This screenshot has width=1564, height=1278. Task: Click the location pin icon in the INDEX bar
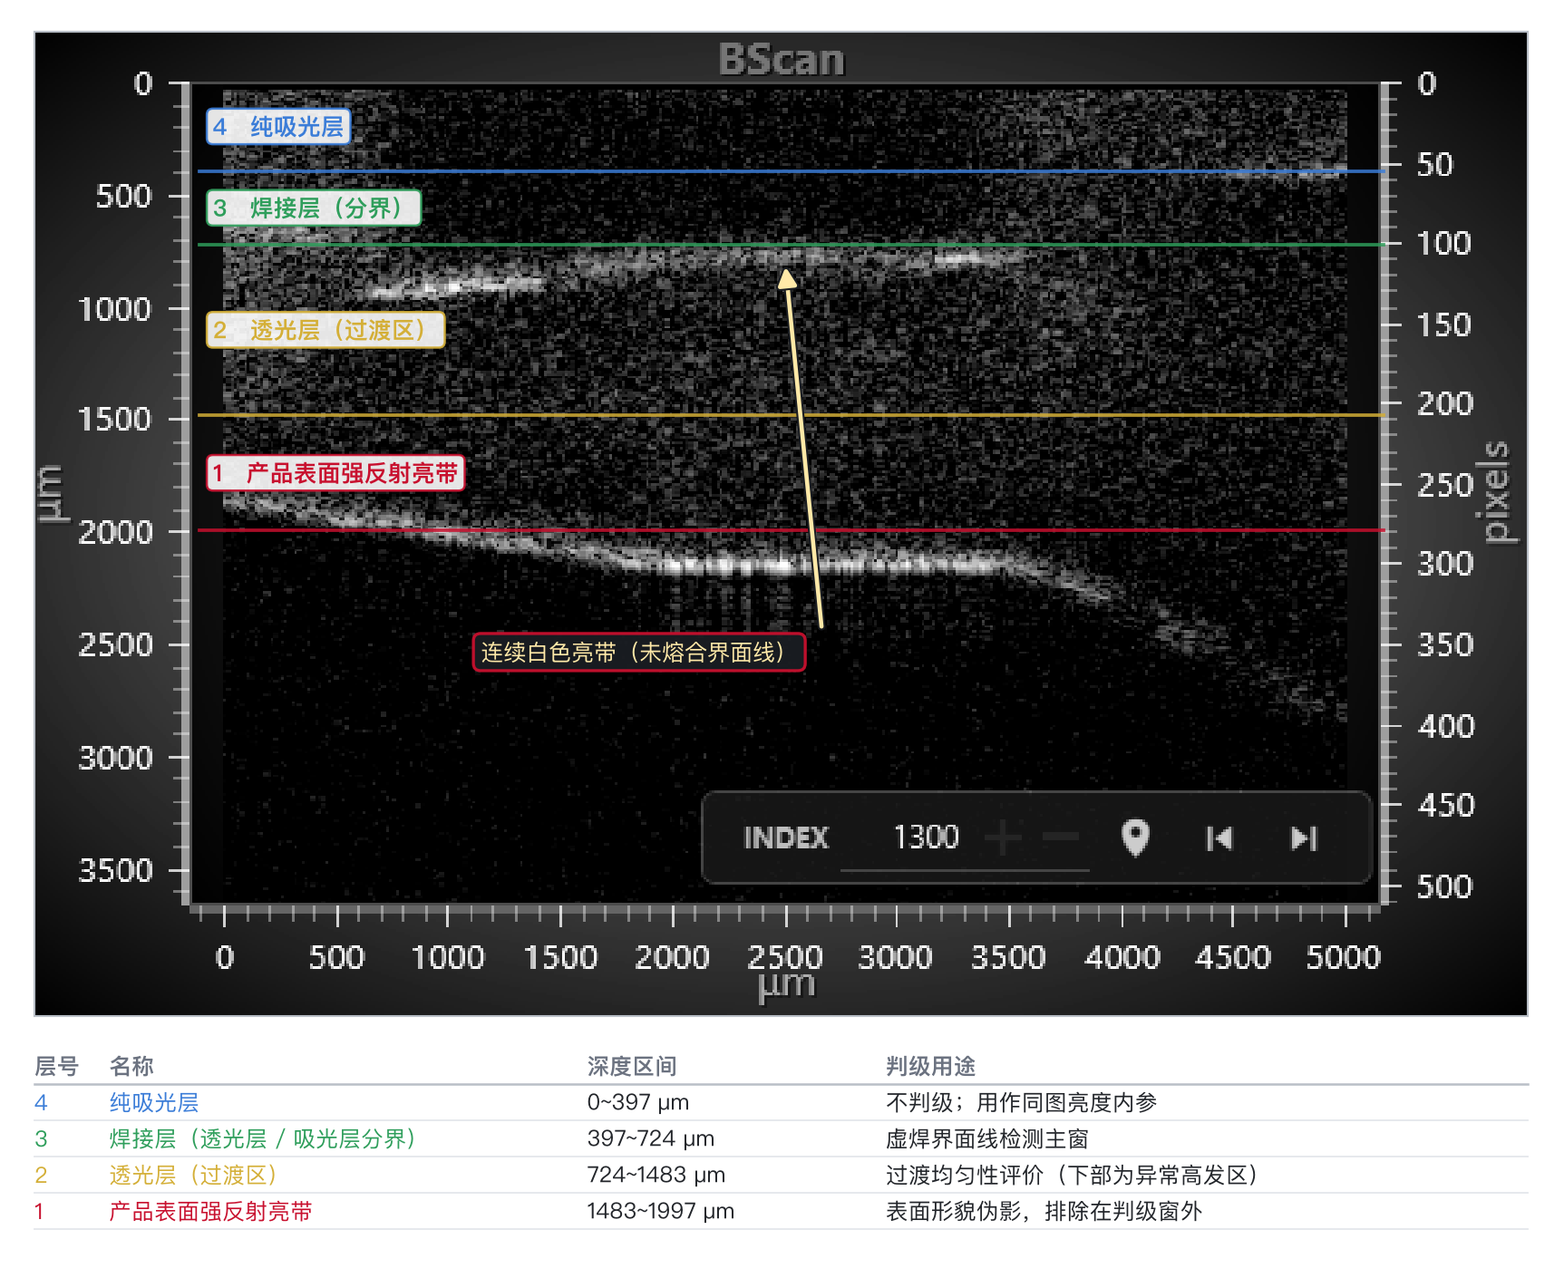[1135, 837]
